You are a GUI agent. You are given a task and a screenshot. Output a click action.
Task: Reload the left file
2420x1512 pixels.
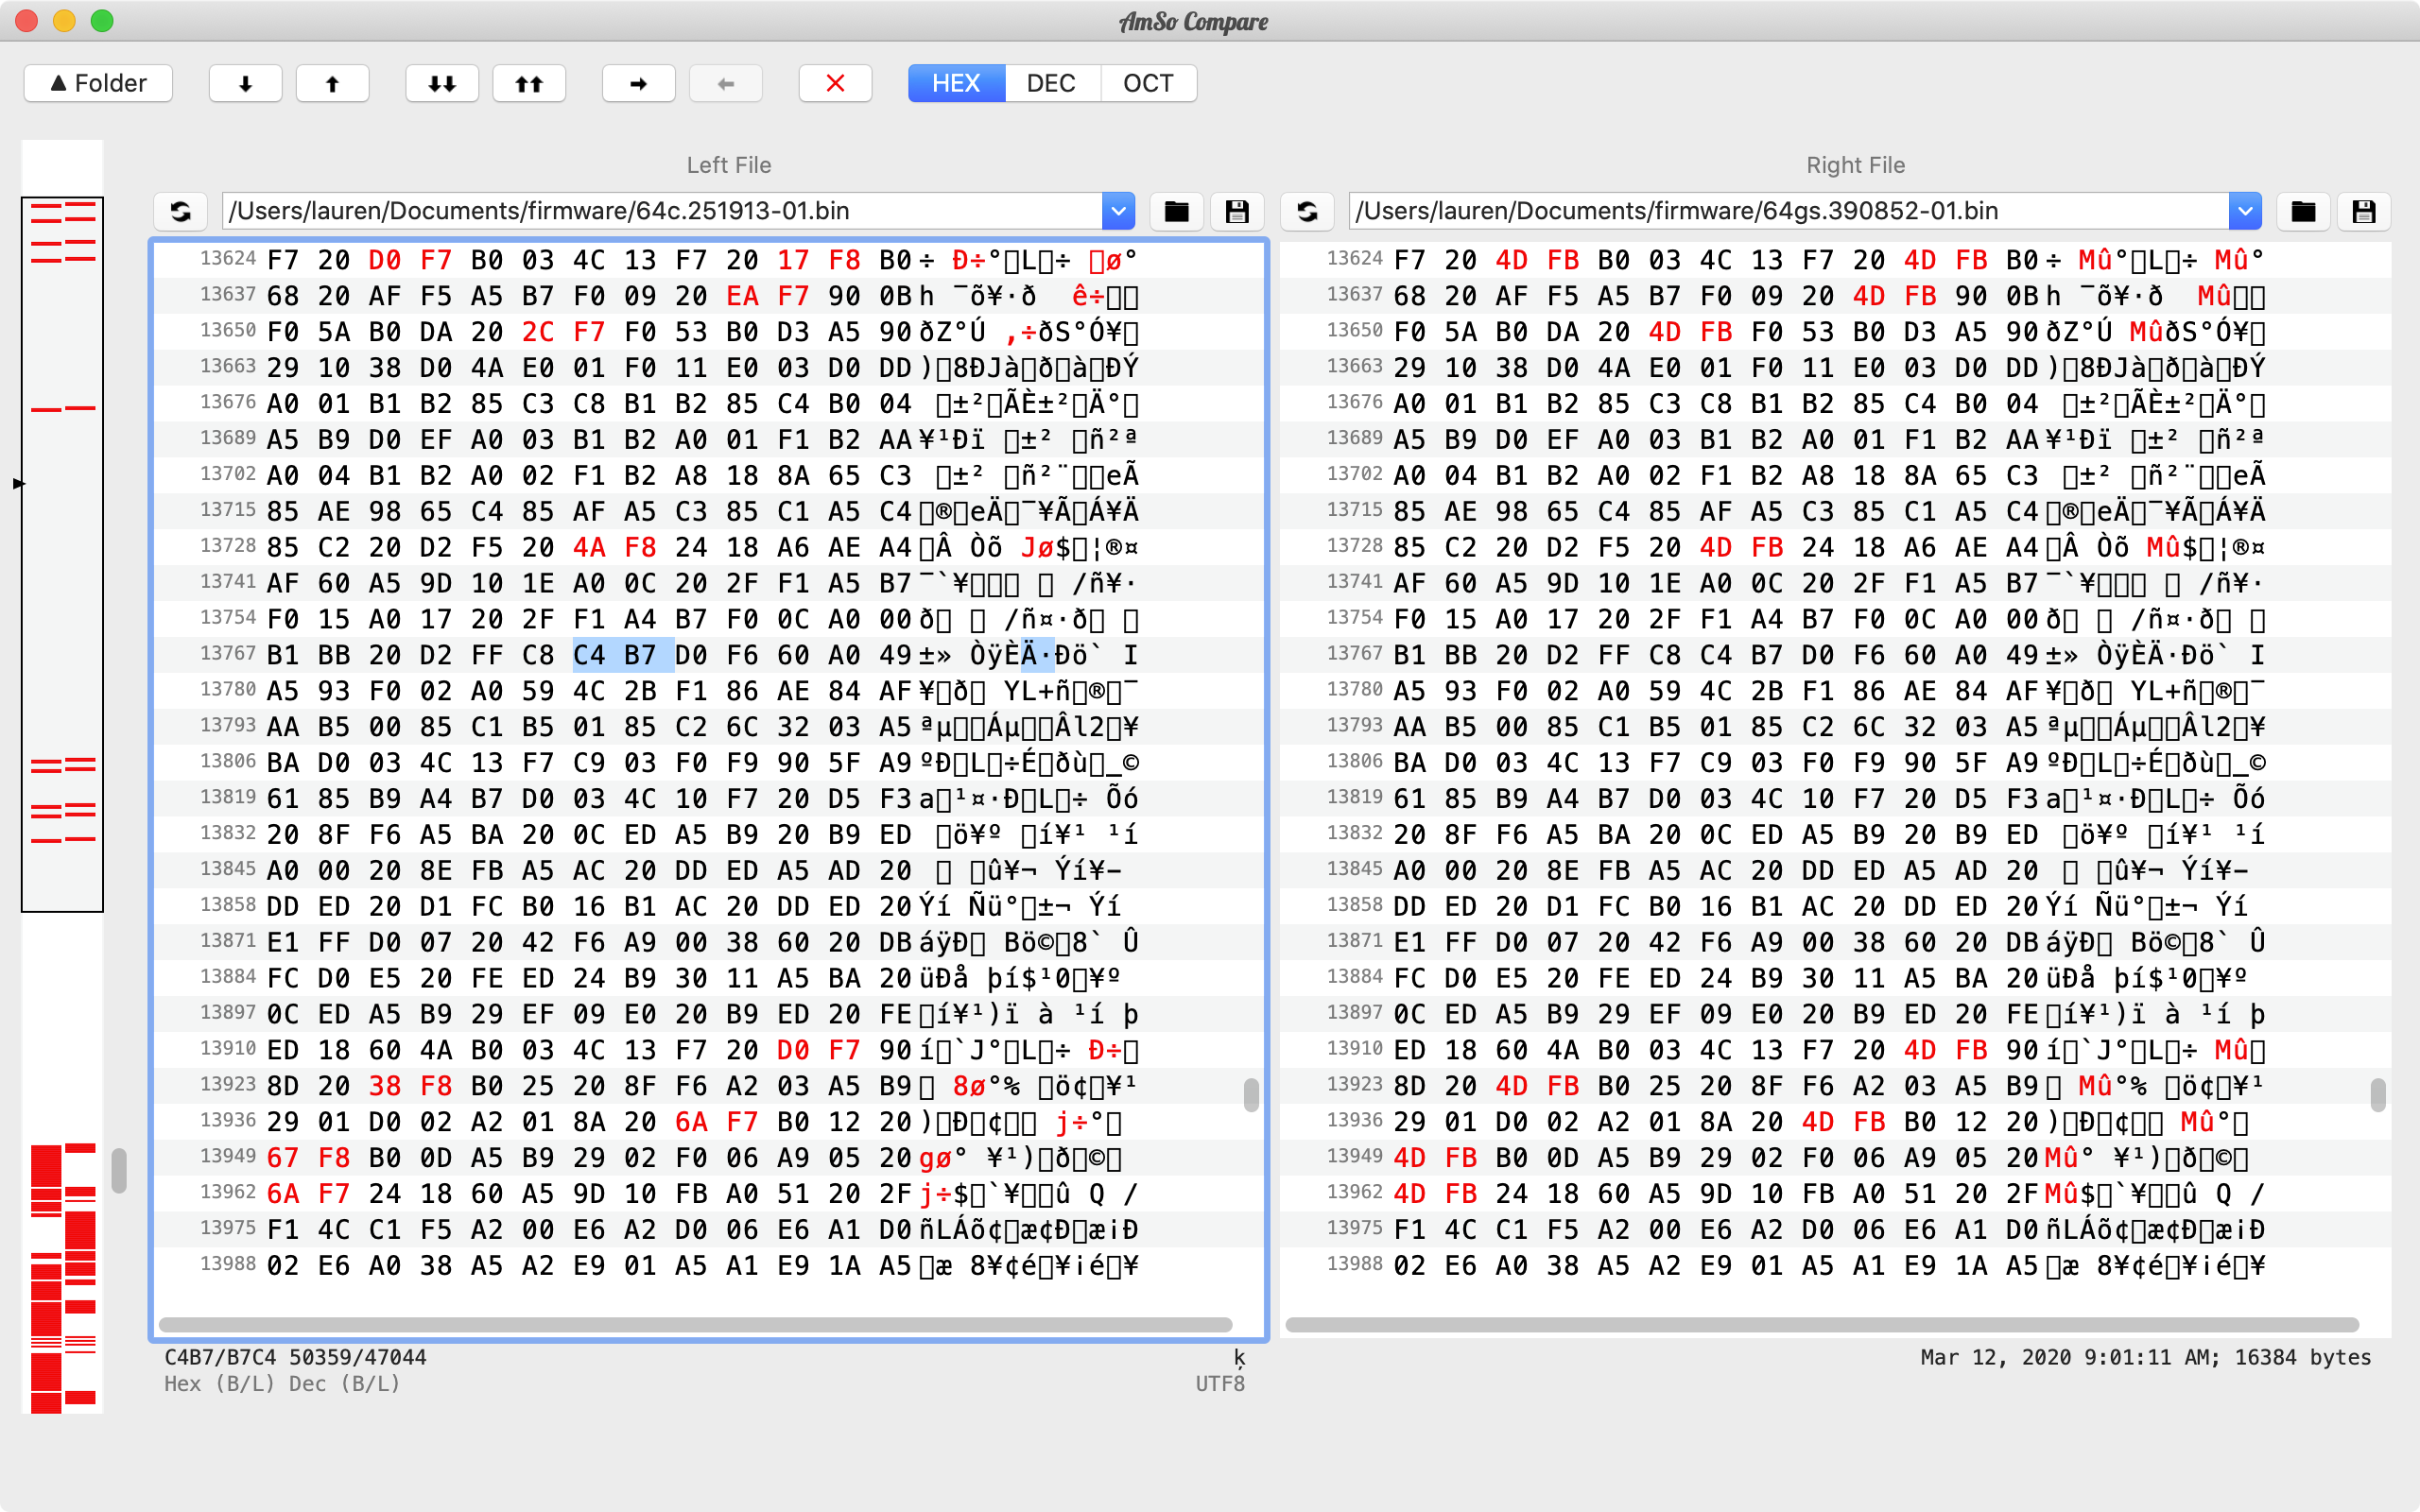[180, 211]
